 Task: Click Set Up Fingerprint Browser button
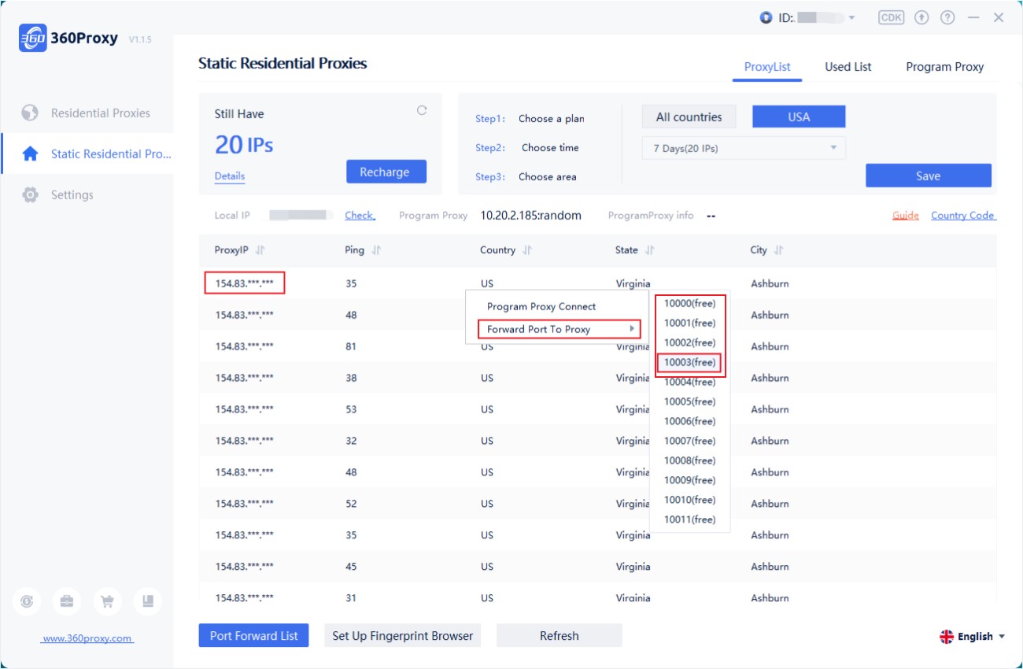tap(403, 636)
